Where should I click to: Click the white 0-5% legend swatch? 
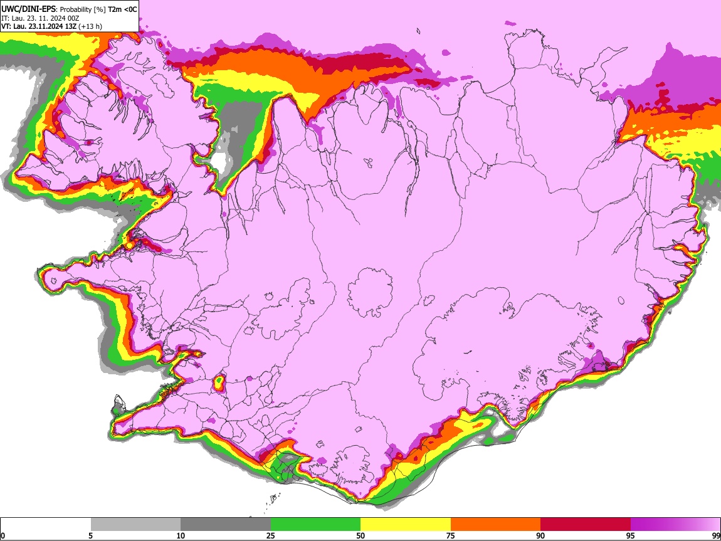click(46, 524)
